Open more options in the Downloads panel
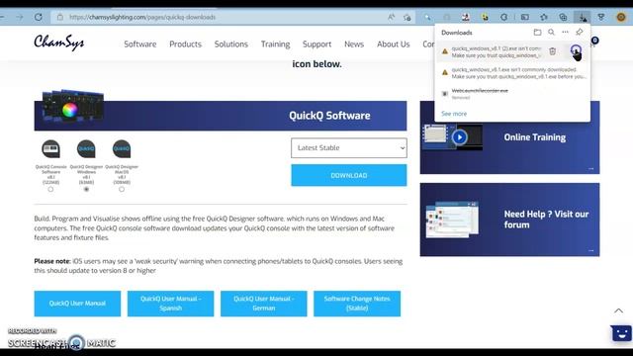 (565, 32)
